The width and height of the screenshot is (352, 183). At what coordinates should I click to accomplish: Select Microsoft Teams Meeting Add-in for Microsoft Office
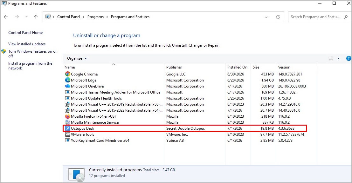coord(116,92)
